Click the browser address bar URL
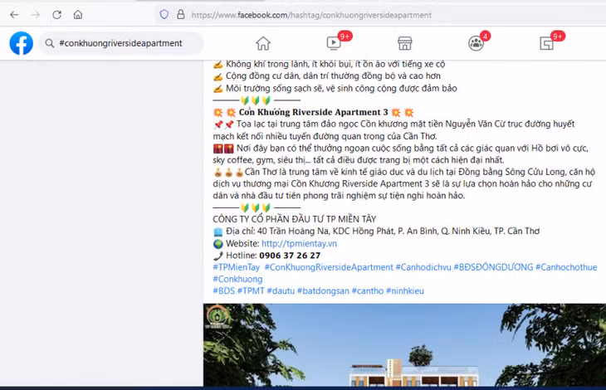The height and width of the screenshot is (390, 606). pos(311,15)
